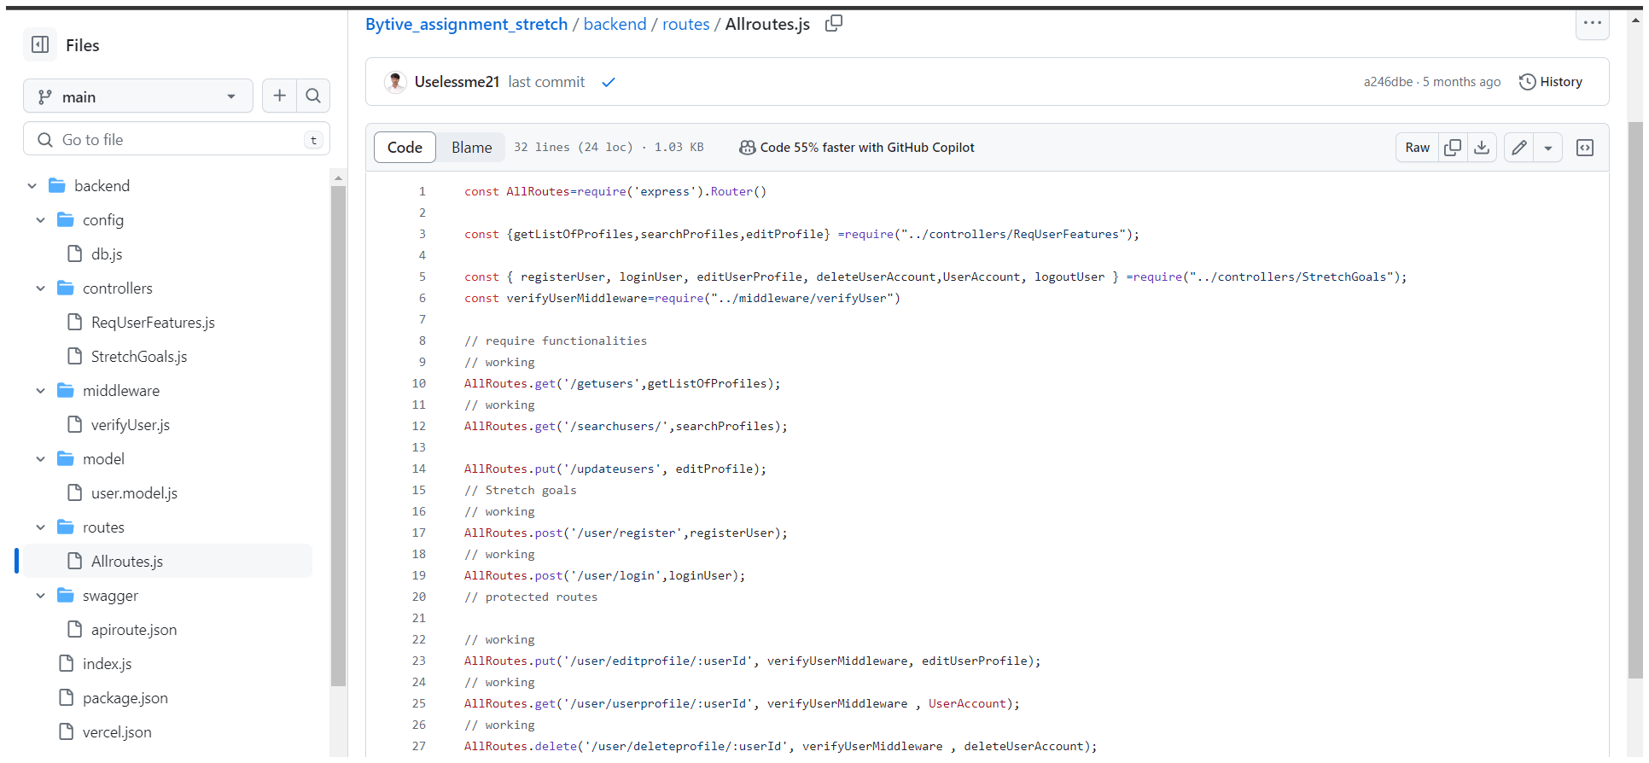This screenshot has height=763, width=1649.
Task: Click the search files magnifier icon
Action: (x=313, y=96)
